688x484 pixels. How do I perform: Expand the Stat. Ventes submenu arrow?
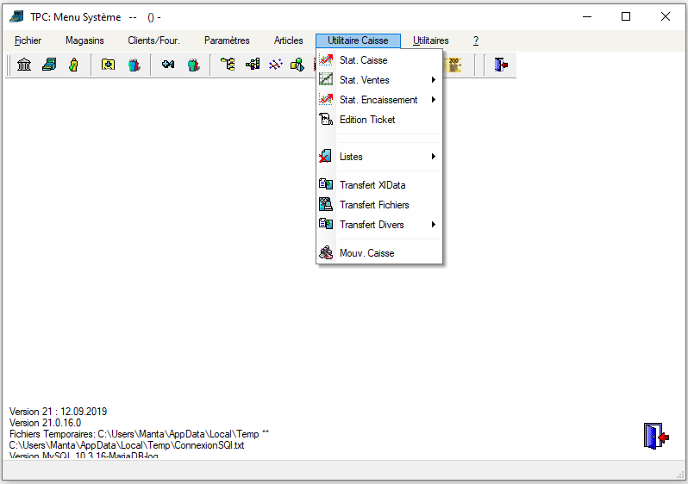[x=433, y=80]
